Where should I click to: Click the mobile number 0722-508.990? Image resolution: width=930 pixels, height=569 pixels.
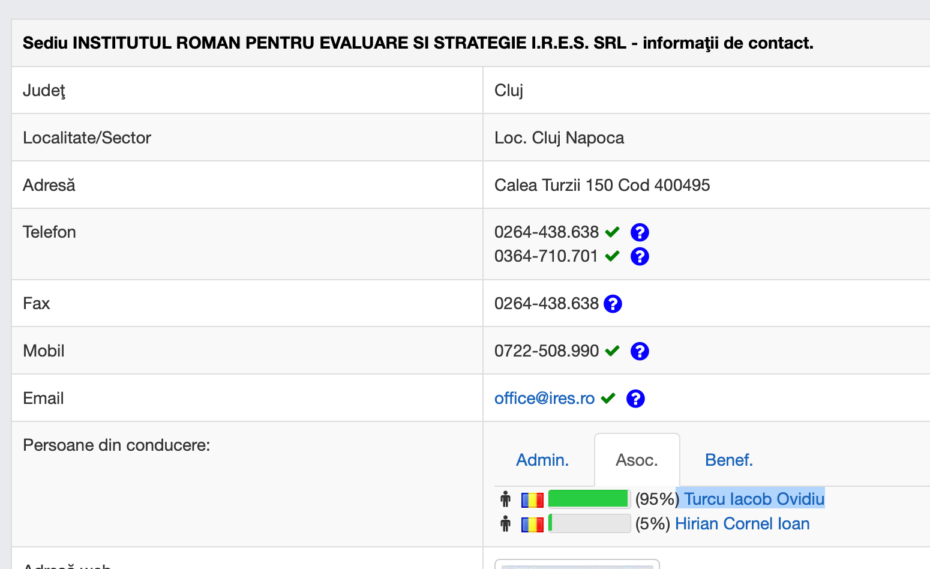tap(547, 351)
